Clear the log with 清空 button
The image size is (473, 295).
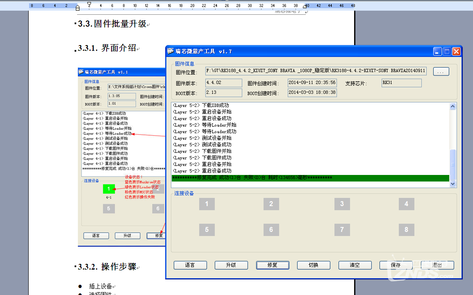pyautogui.click(x=355, y=265)
